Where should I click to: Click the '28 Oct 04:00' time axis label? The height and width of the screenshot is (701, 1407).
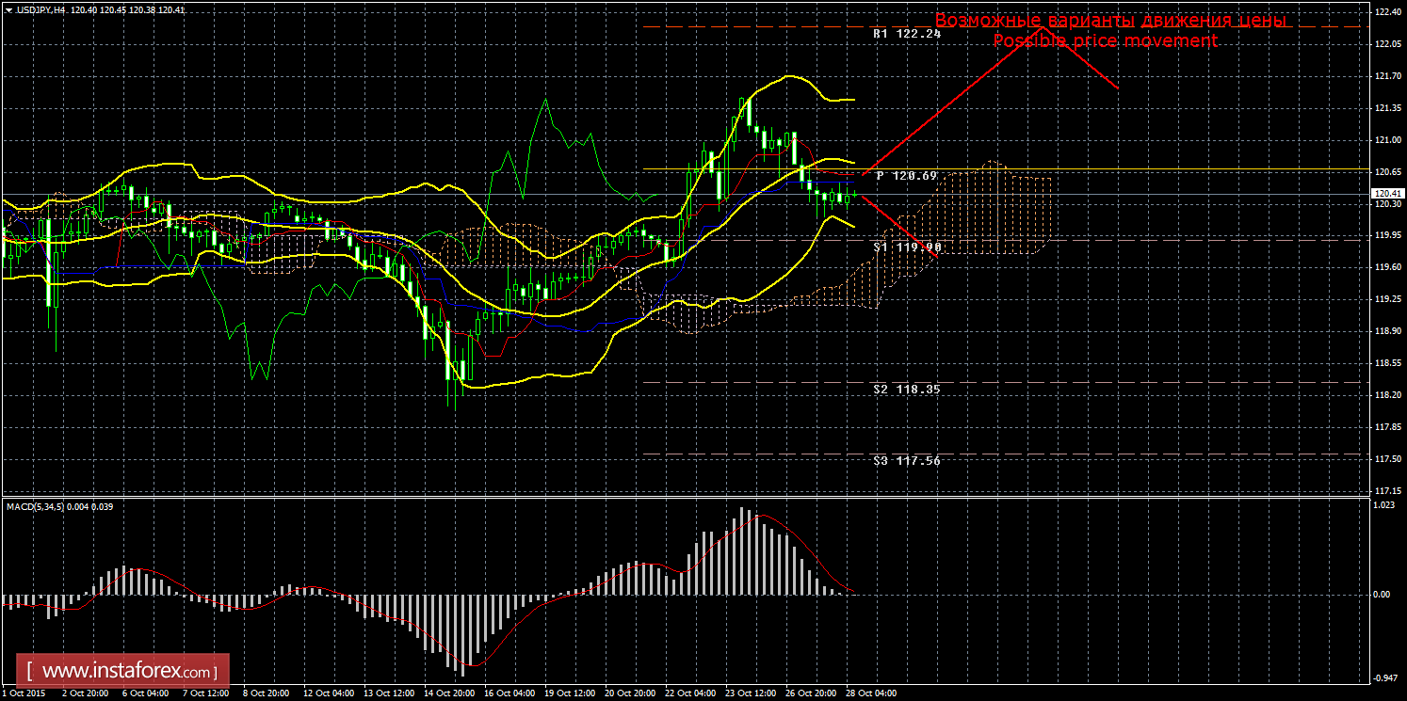point(870,693)
